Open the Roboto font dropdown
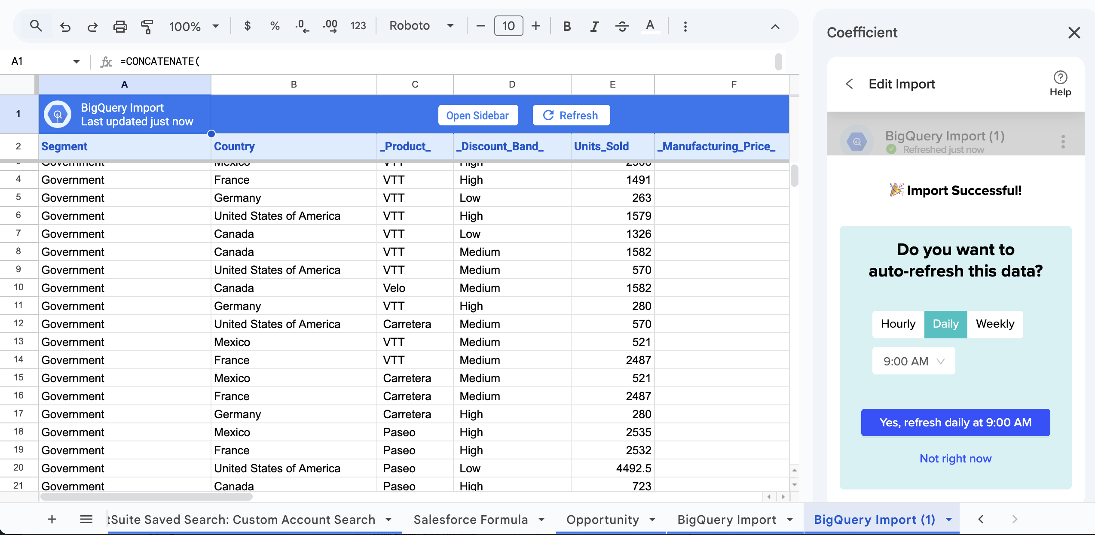Image resolution: width=1095 pixels, height=535 pixels. pos(421,26)
